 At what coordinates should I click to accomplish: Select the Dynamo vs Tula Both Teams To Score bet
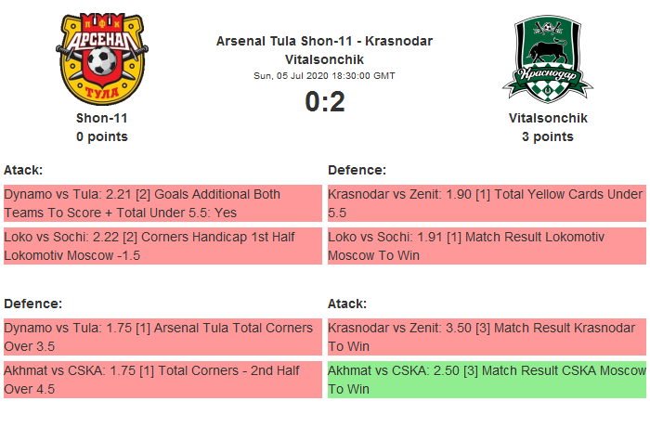click(162, 203)
